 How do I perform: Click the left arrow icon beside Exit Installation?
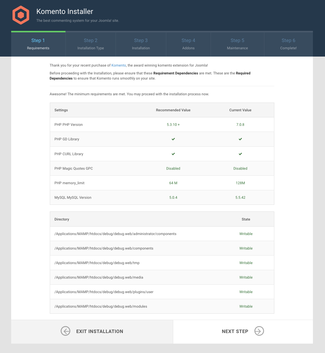point(65,331)
